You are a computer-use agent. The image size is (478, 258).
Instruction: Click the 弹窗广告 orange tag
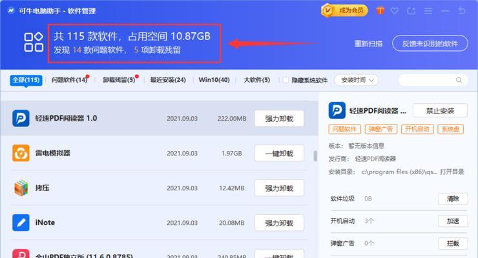[x=380, y=129]
